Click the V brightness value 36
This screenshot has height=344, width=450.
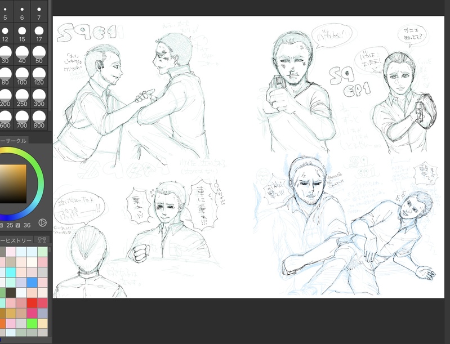tap(27, 225)
